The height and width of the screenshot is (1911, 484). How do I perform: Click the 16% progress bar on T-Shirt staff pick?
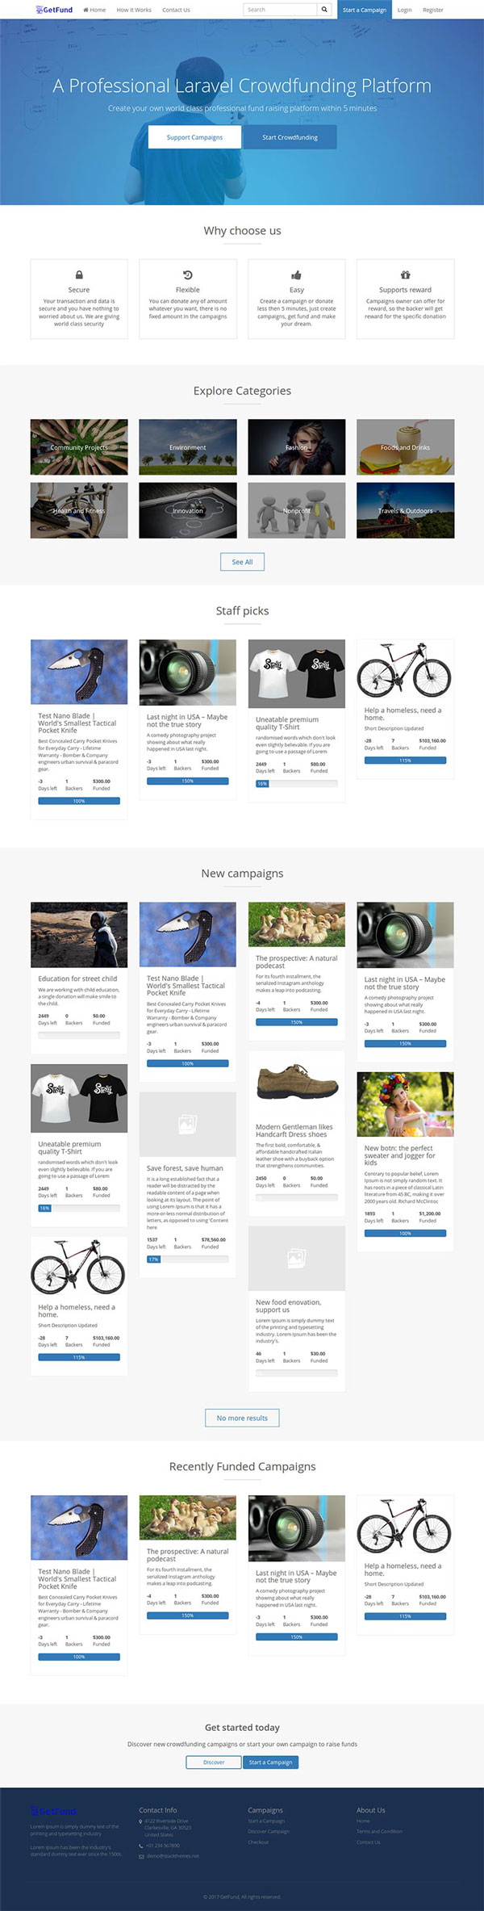[x=296, y=783]
